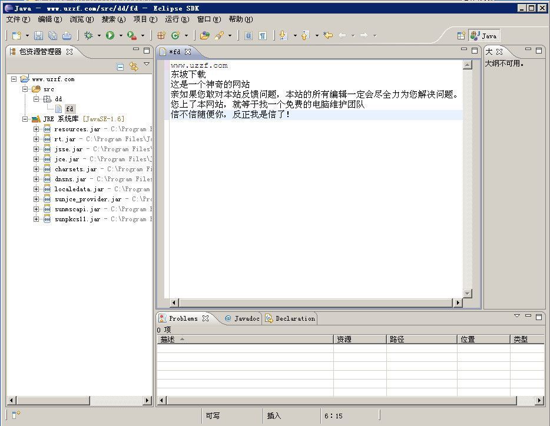Minimize the package explorer panel

(x=136, y=50)
